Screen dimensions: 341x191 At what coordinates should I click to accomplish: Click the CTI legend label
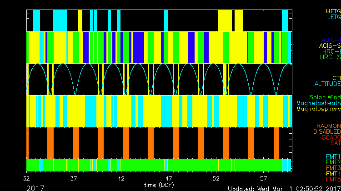(336, 78)
